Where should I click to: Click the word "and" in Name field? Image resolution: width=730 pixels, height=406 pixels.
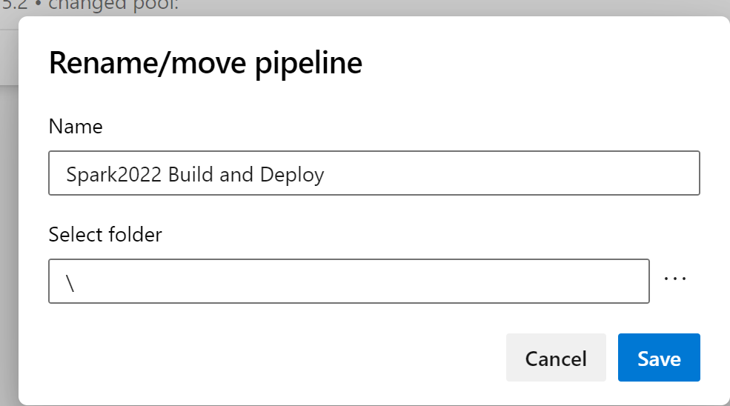[x=236, y=175]
